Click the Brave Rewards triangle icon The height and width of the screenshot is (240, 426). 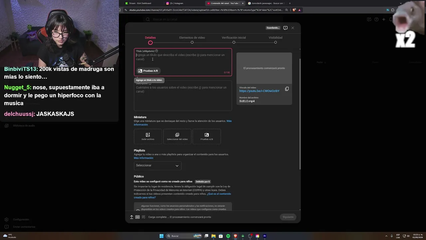coord(300,10)
